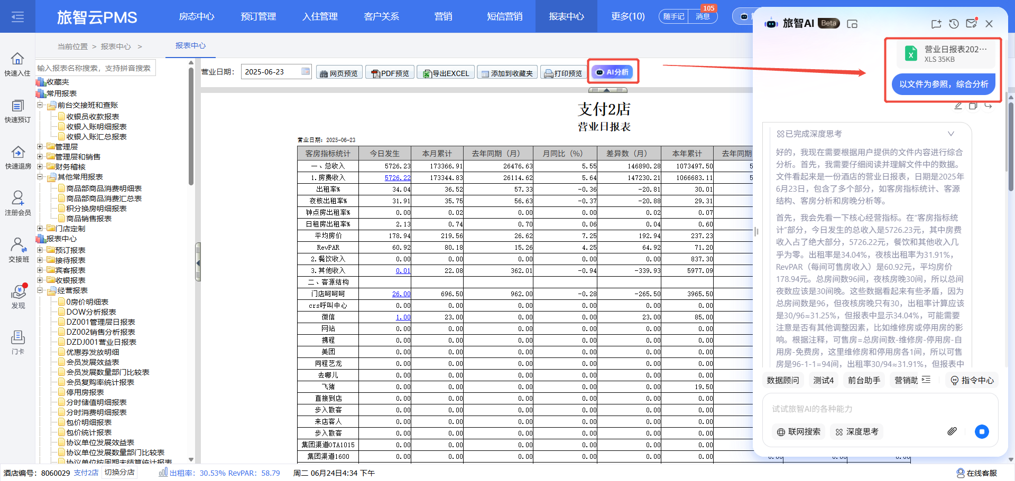Open 消息 messages with 105 badge
This screenshot has width=1015, height=481.
click(x=703, y=16)
